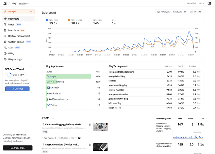
Task: Click the Staff people icon
Action: tap(5, 48)
